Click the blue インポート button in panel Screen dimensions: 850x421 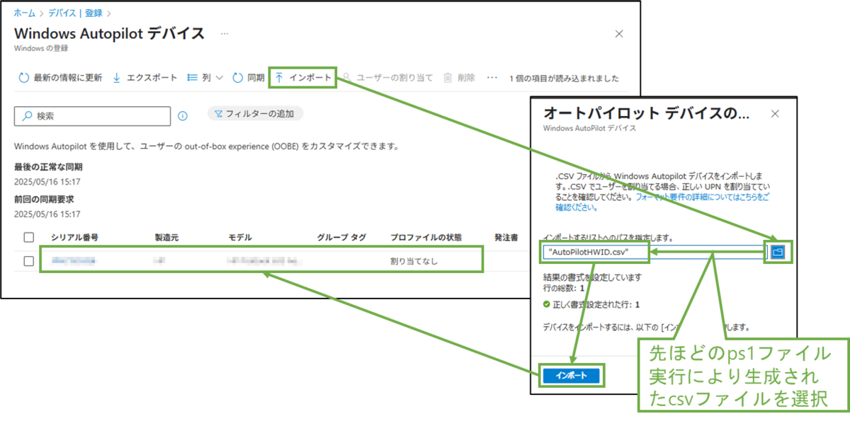pos(571,376)
